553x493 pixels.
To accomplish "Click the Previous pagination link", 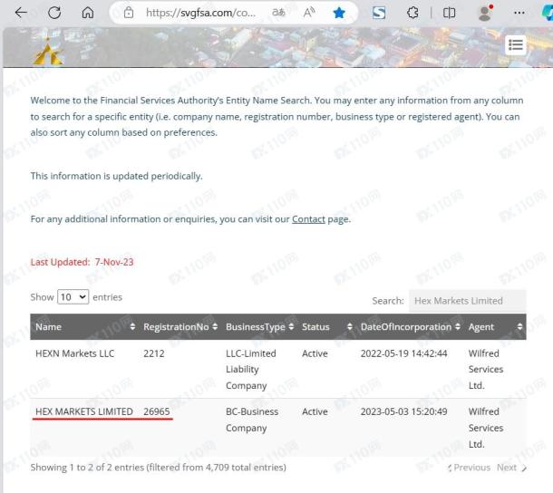I will click(x=470, y=468).
